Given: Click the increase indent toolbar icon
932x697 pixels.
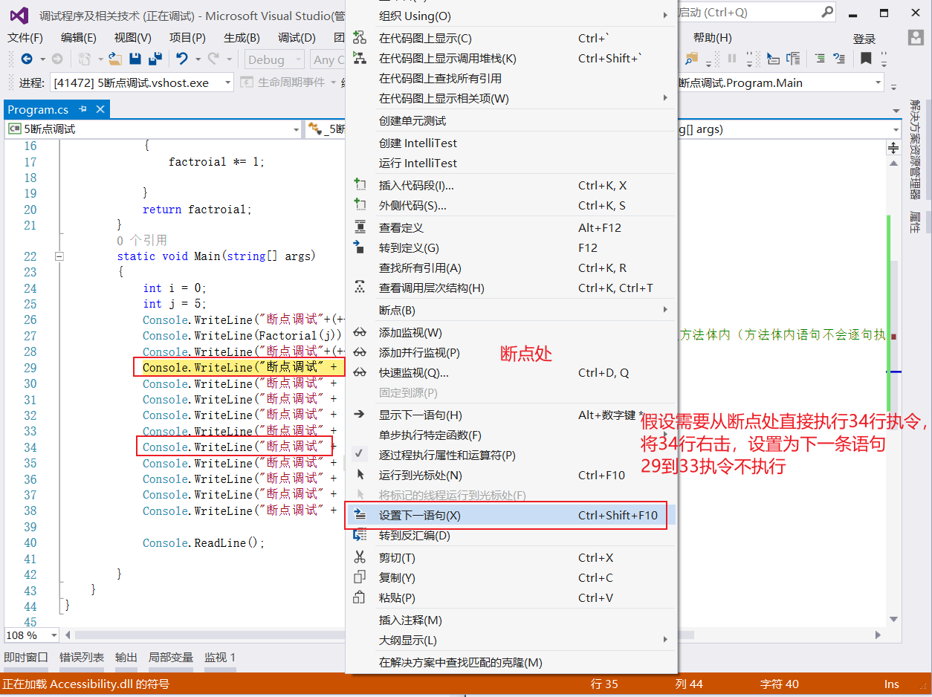Looking at the screenshot, I should coord(820,59).
